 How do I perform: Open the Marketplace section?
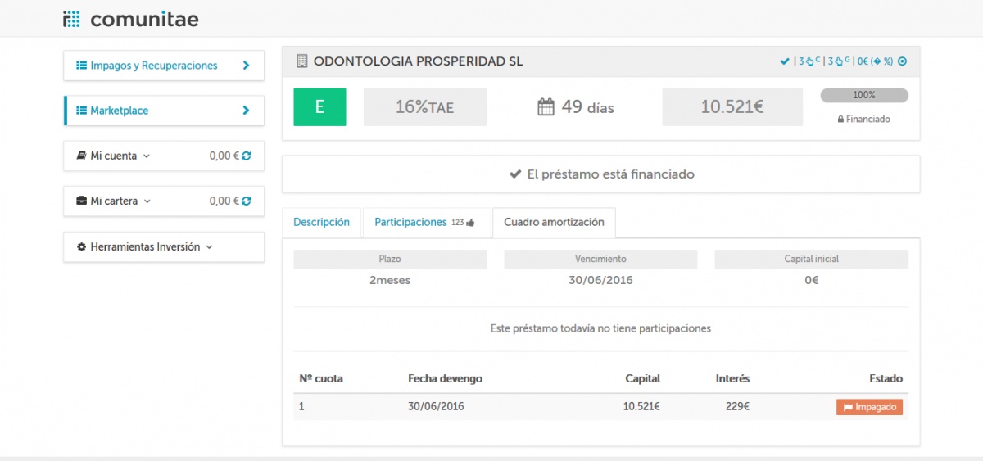tap(163, 111)
